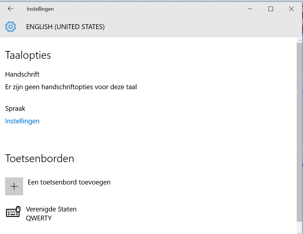Select the Verenigde Staten QWERTY keyboard entry
The image size is (303, 234).
(51, 213)
